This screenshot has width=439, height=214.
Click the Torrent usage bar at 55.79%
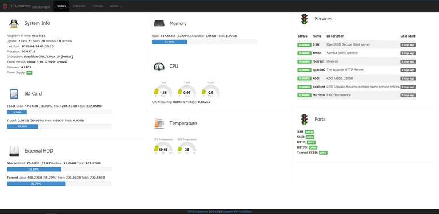[x=59, y=184]
